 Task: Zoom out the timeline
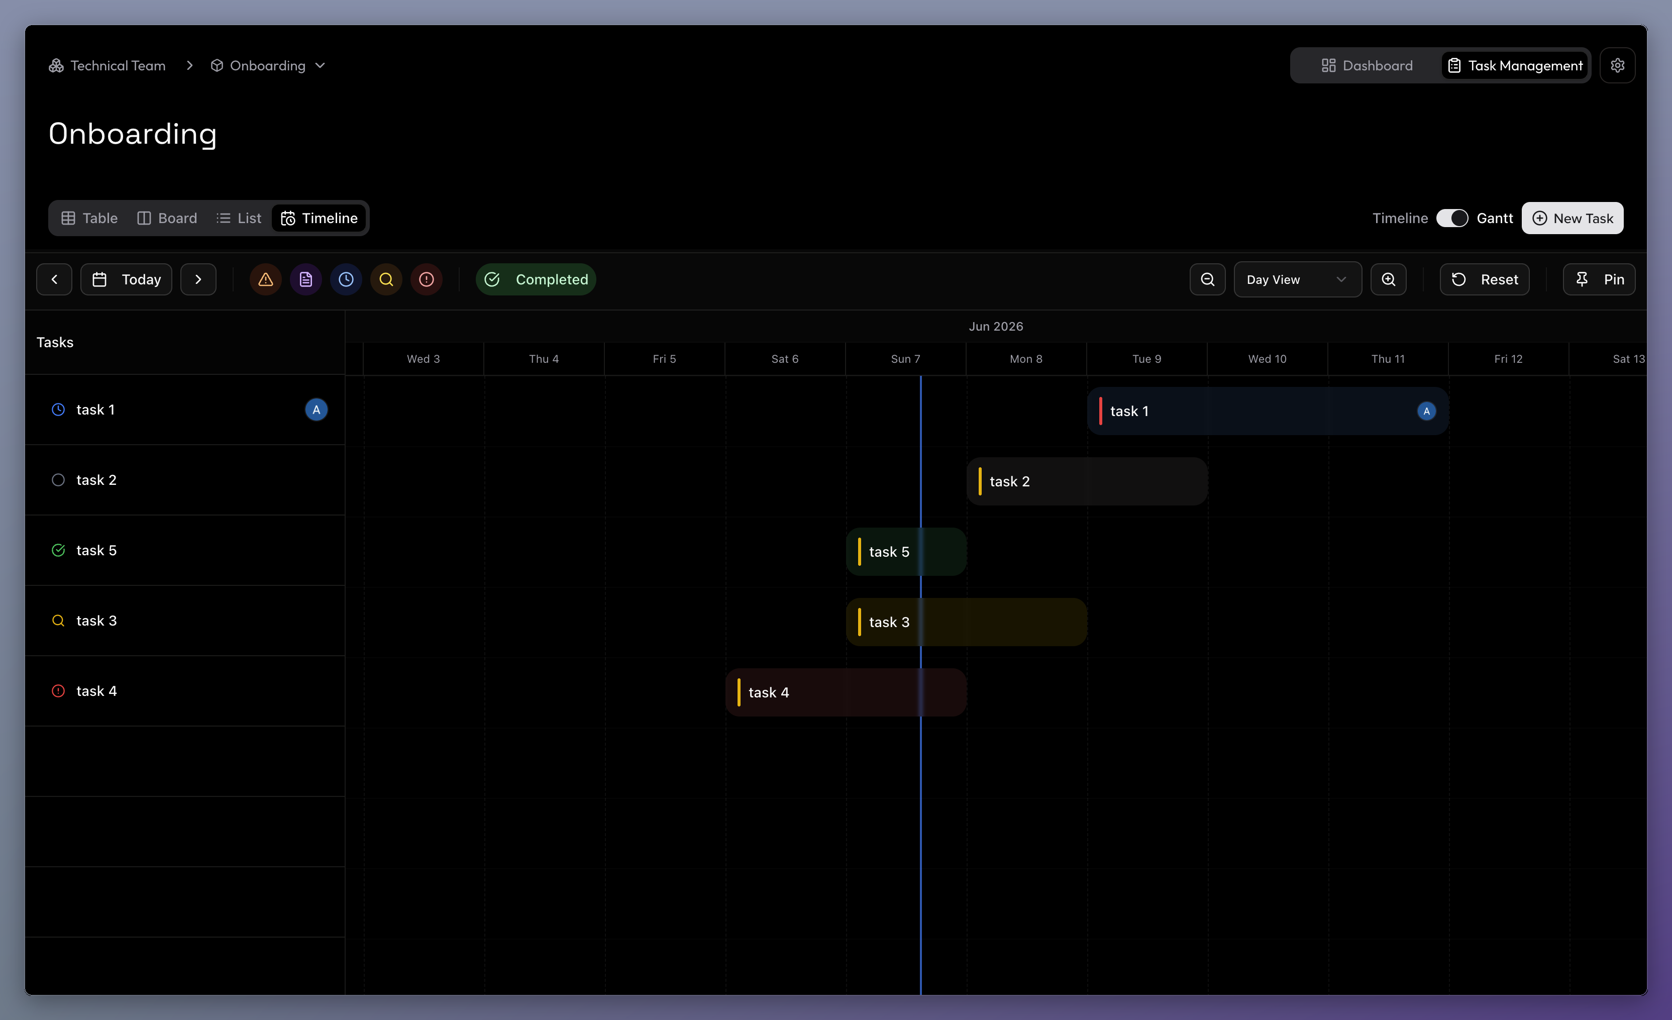click(1207, 279)
